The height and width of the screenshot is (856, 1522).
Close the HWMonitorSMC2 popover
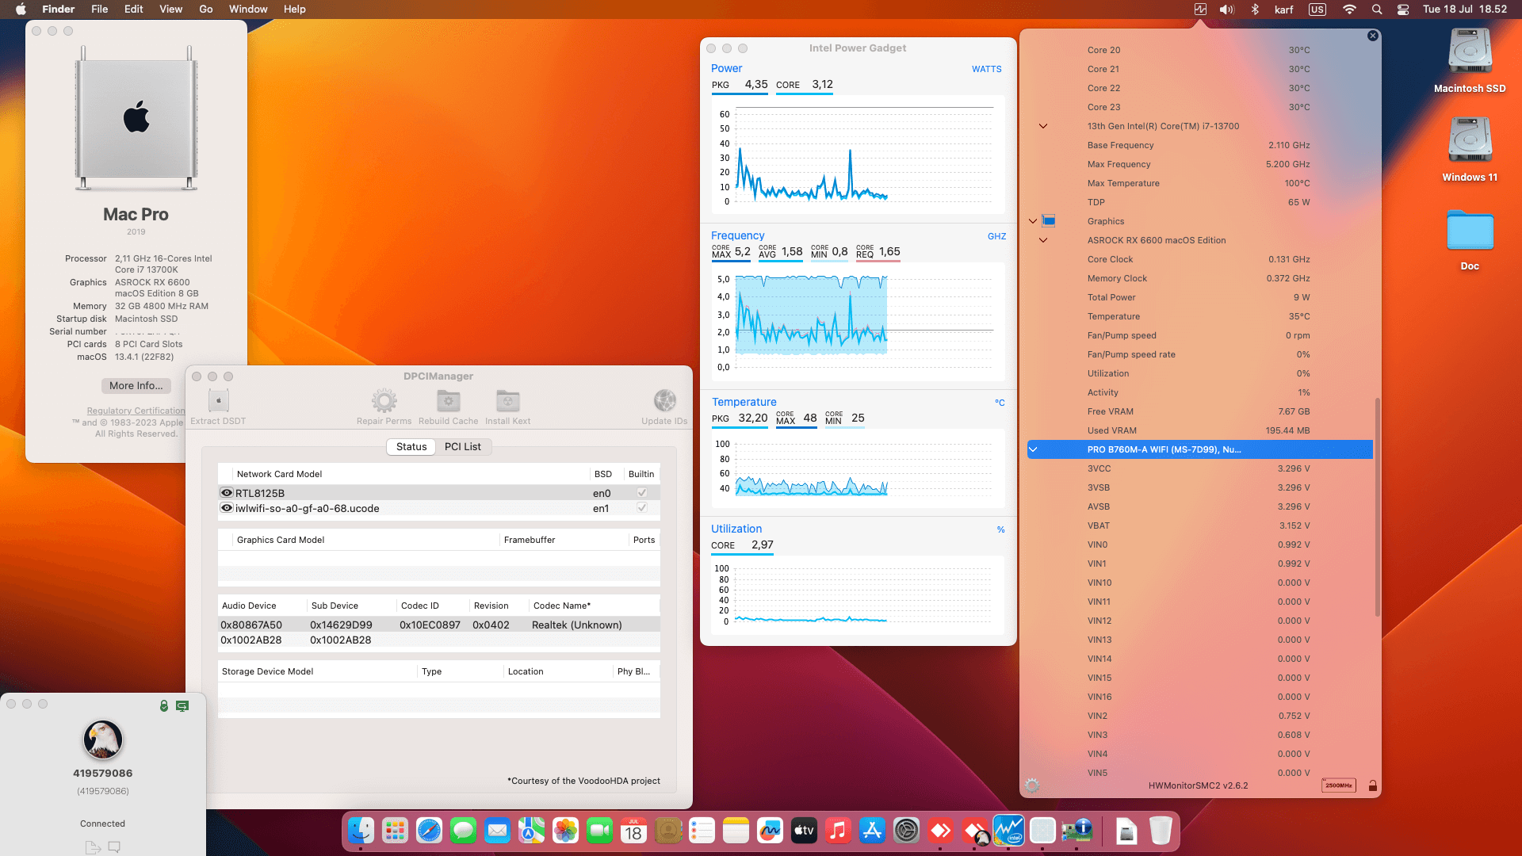1373,36
